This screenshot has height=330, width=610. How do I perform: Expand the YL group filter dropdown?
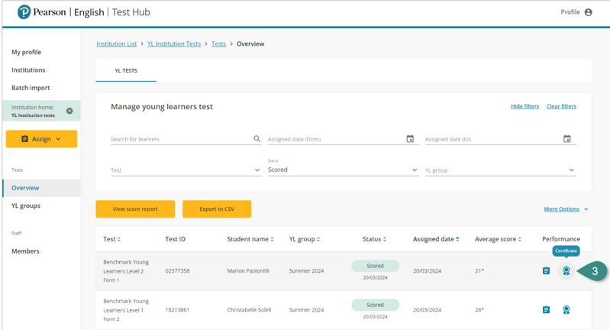click(x=499, y=170)
